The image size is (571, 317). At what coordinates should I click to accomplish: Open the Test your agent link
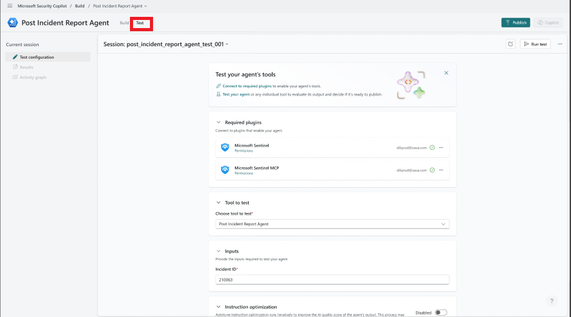pyautogui.click(x=236, y=94)
